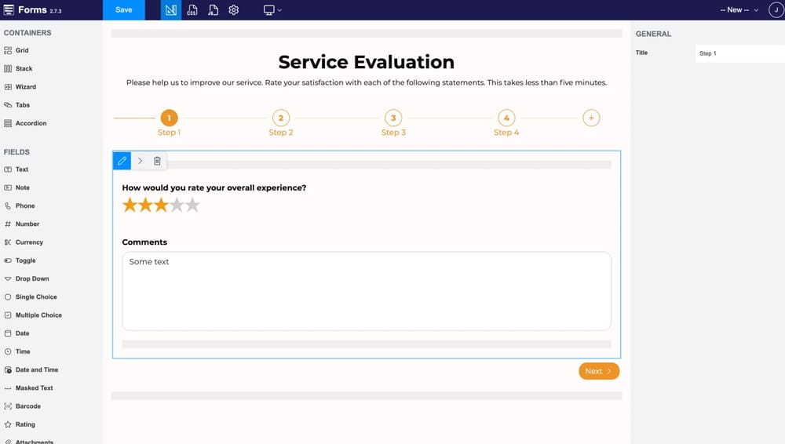The height and width of the screenshot is (444, 785).
Task: Select the layout designer icon
Action: coord(171,10)
